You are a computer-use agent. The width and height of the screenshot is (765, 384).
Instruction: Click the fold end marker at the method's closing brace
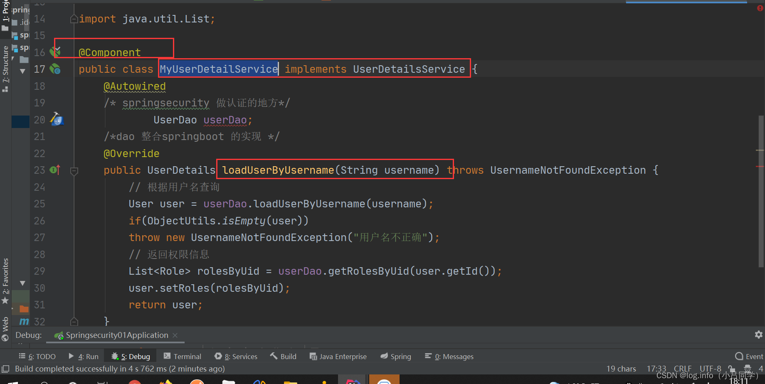click(74, 321)
